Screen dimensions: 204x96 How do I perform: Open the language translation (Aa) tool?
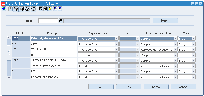16,9
